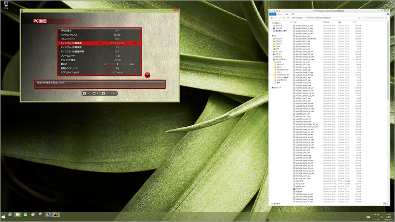Click the Explorer back navigation arrow
Image resolution: width=395 pixels, height=222 pixels.
272,17
